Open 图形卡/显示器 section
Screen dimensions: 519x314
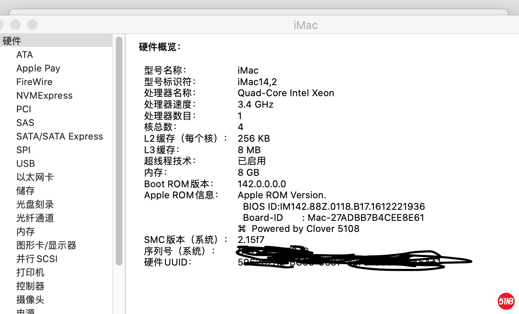click(x=46, y=245)
